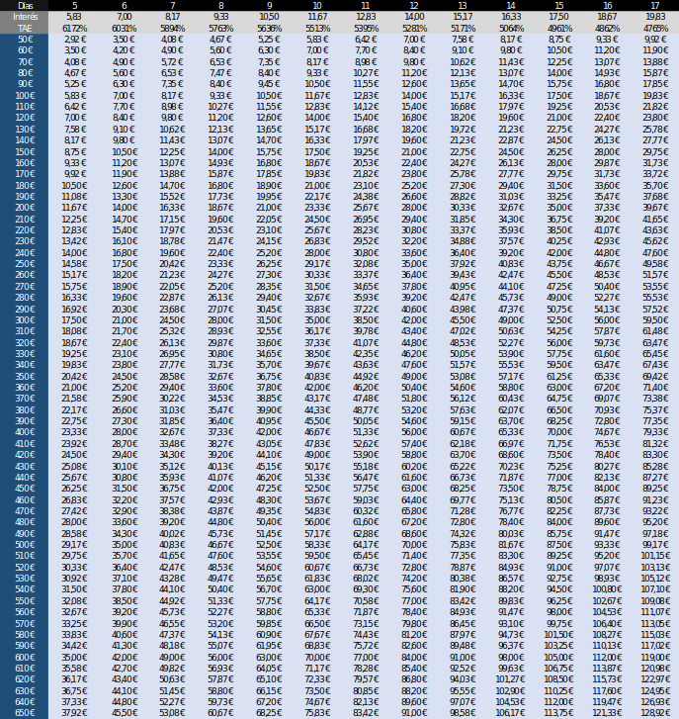
Task: Click the Interés value under 12 days
Action: [413, 17]
